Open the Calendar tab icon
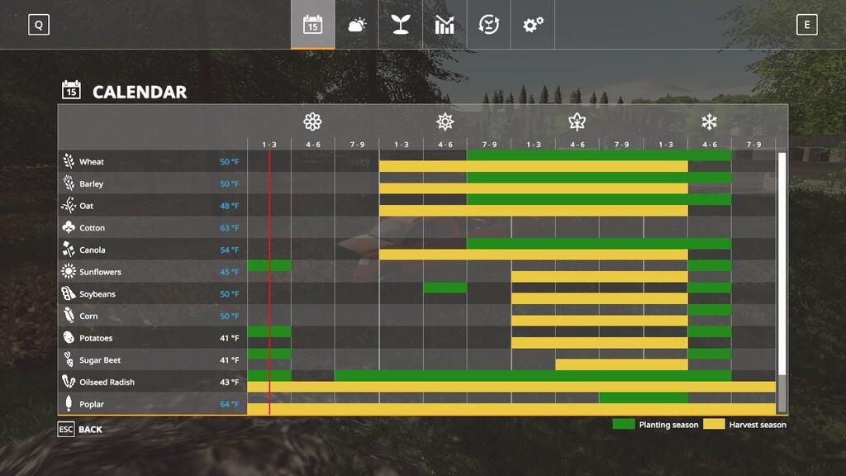The height and width of the screenshot is (476, 846). coord(312,25)
